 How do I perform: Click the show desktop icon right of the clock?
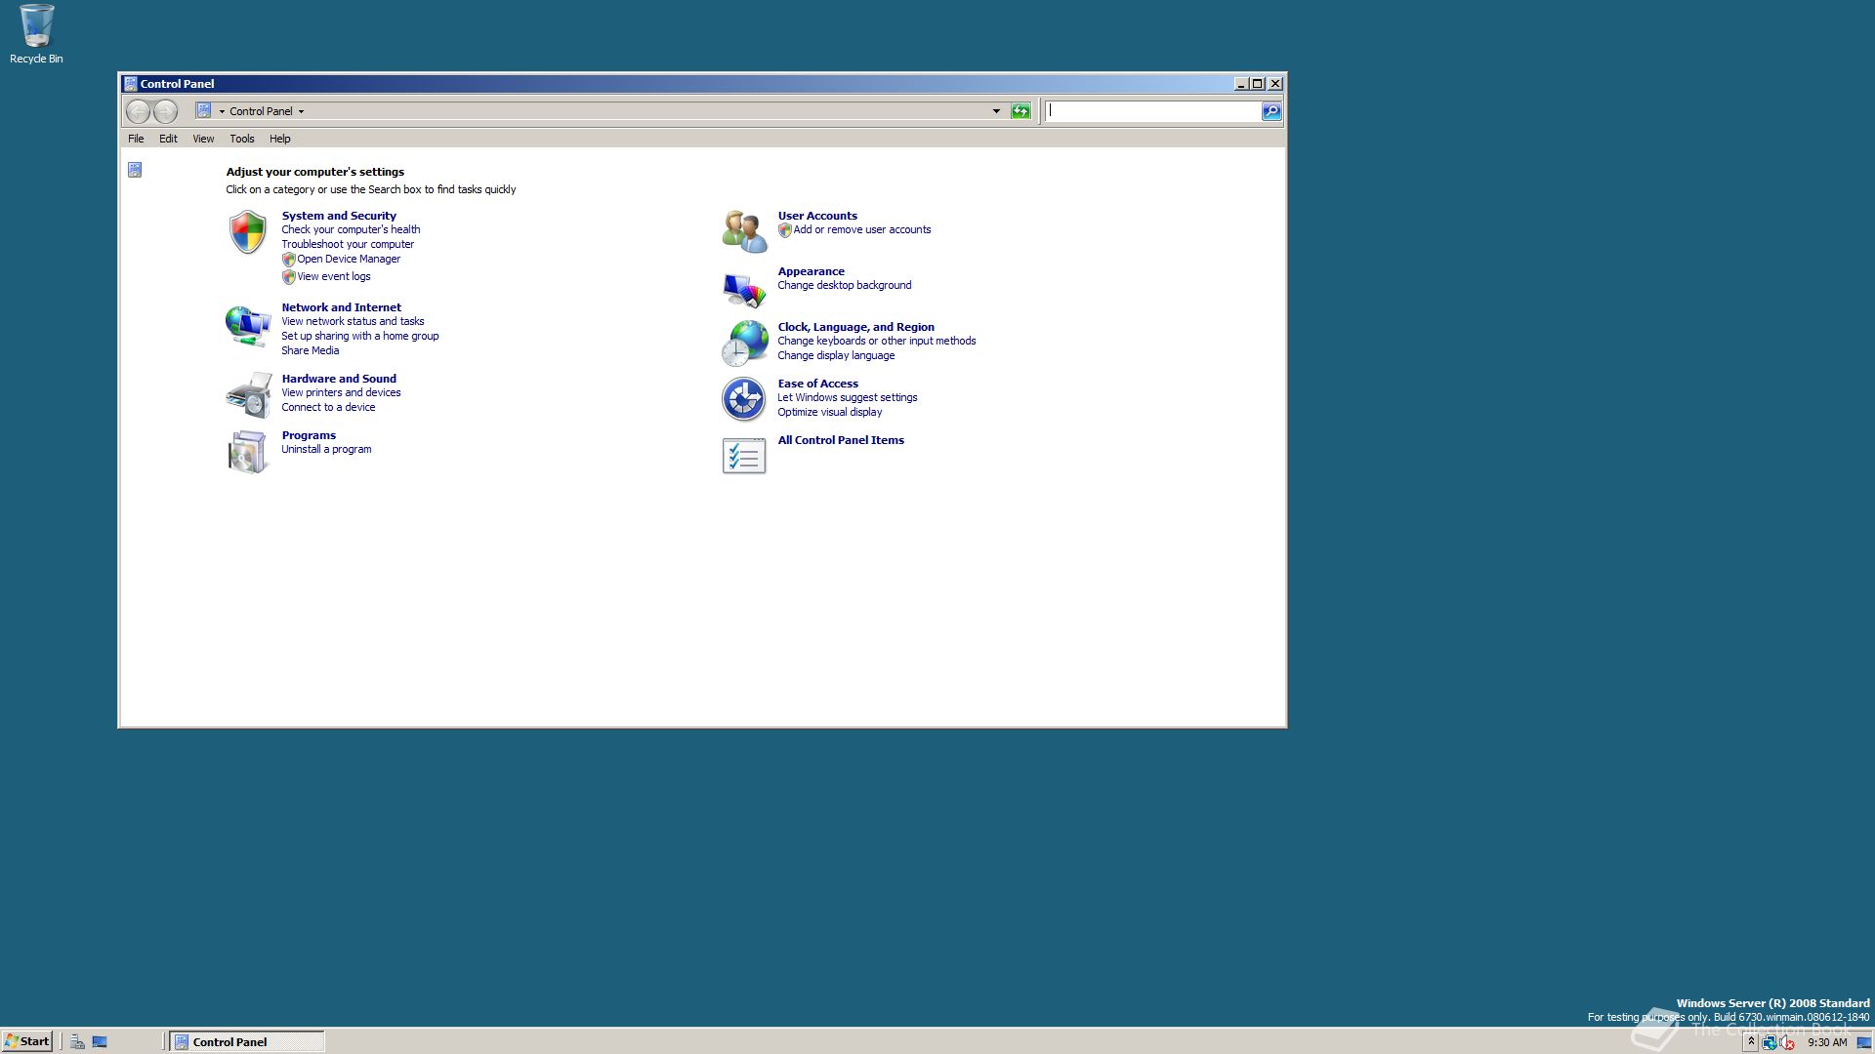point(1863,1042)
